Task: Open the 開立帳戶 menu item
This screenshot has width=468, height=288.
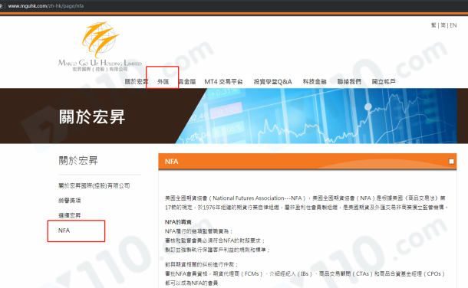Action: pos(384,82)
